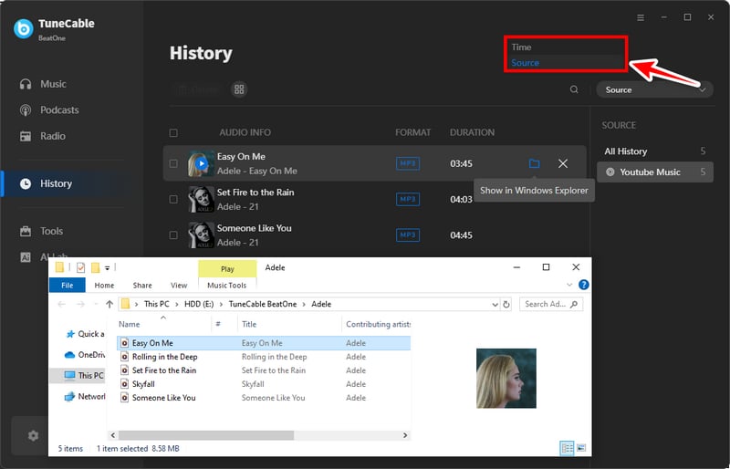
Task: Open the Radio section
Action: 42,136
